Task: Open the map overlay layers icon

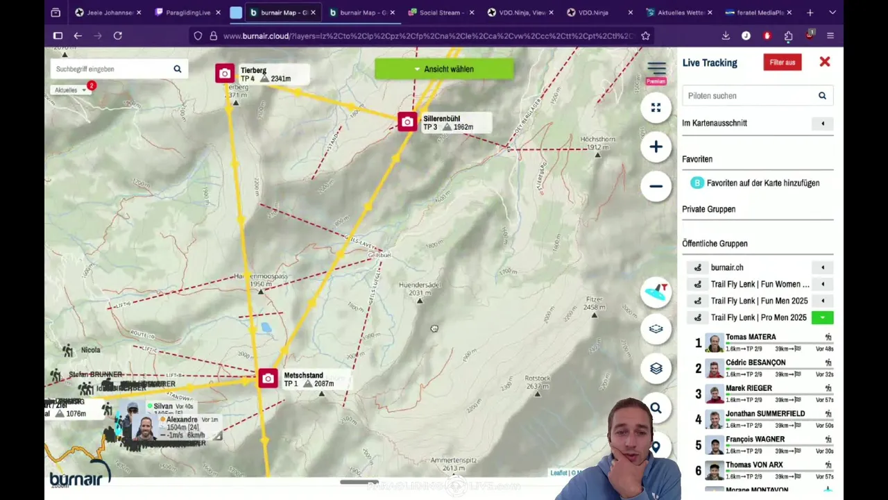Action: [x=656, y=329]
